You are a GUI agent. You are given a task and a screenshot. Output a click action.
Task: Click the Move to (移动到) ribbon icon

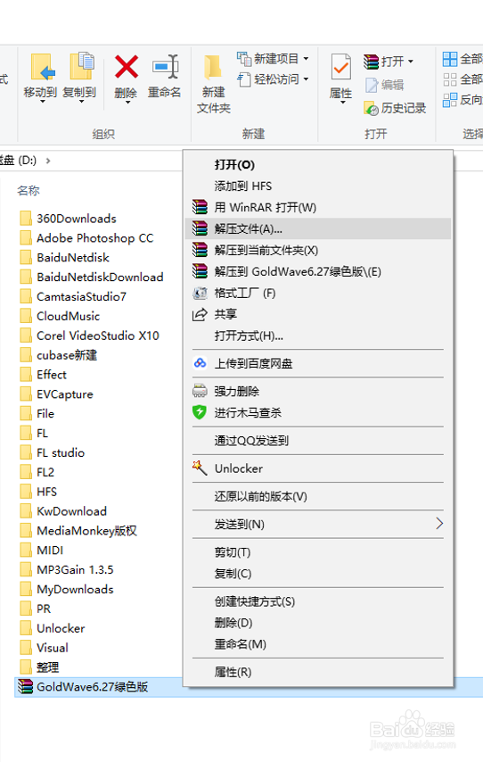[x=43, y=67]
